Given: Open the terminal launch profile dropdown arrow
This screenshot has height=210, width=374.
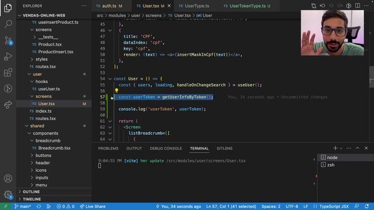Looking at the screenshot, I should click(341, 148).
